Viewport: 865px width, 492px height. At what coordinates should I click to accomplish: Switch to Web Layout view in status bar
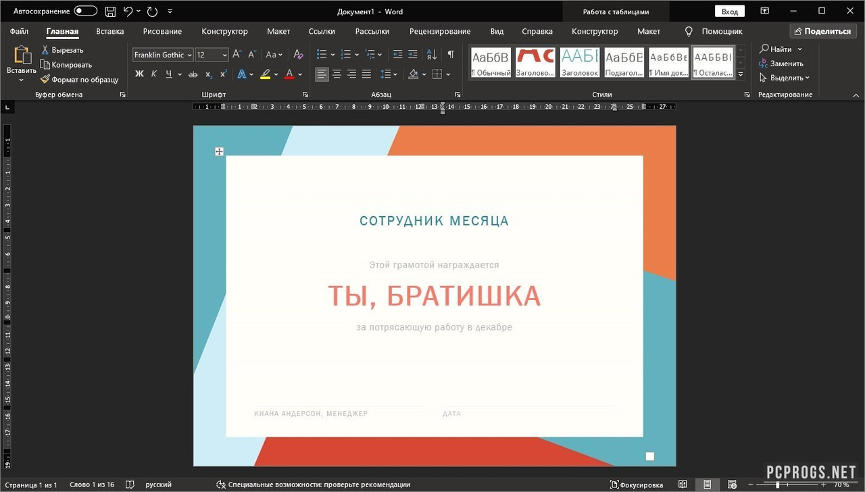(x=731, y=485)
